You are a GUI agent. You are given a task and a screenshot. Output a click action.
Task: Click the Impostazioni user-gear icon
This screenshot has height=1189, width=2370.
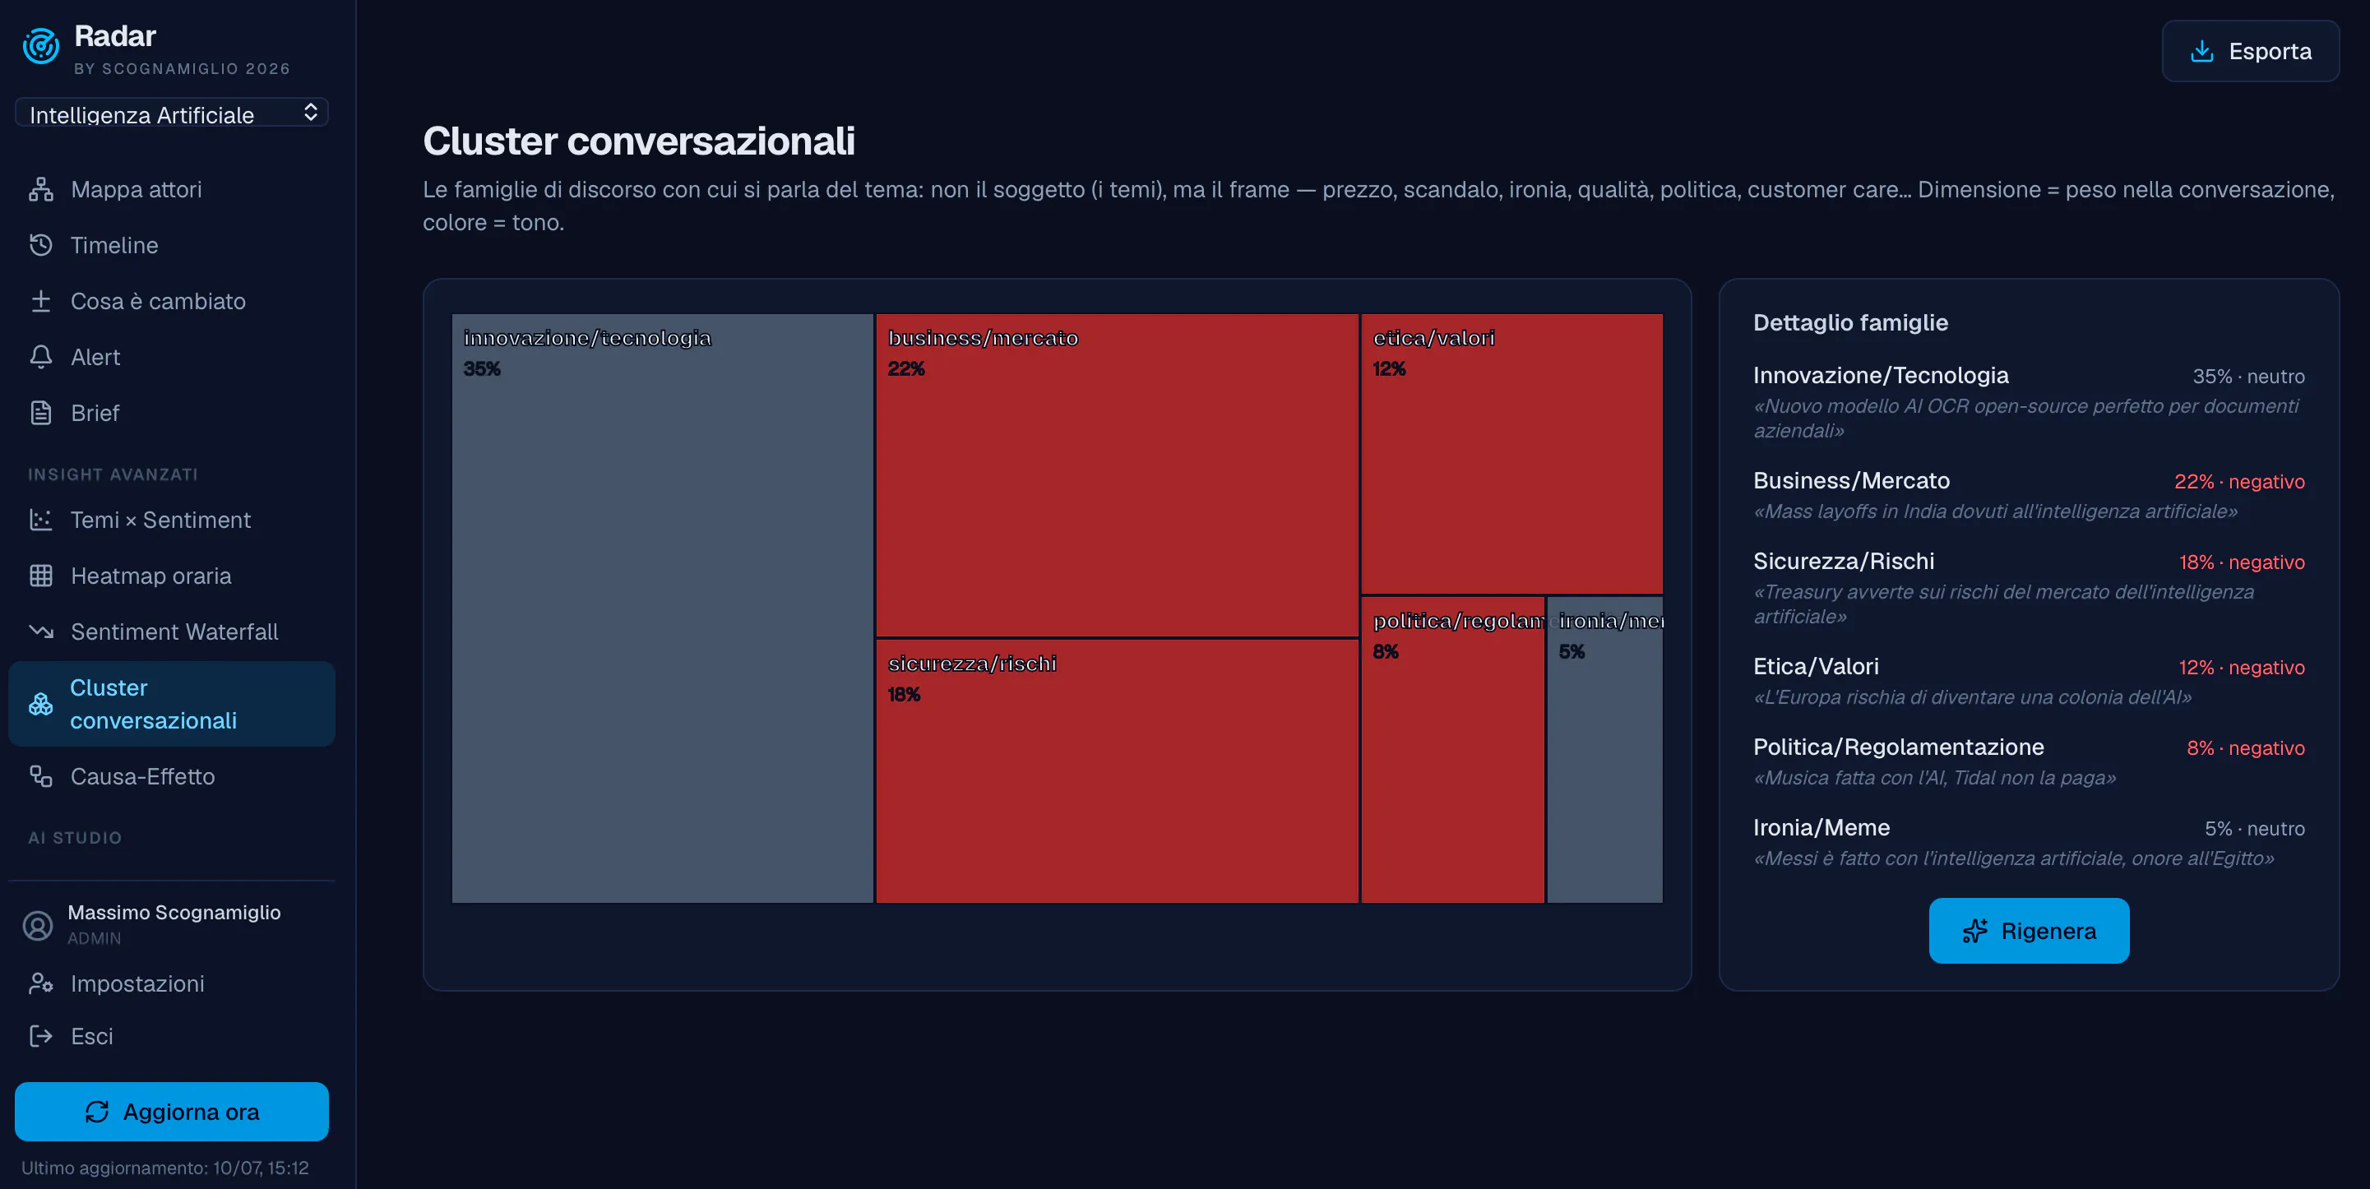pyautogui.click(x=40, y=983)
